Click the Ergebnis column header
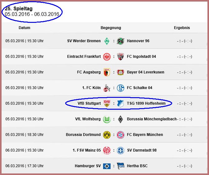This screenshot has height=175, width=209. coord(182,28)
